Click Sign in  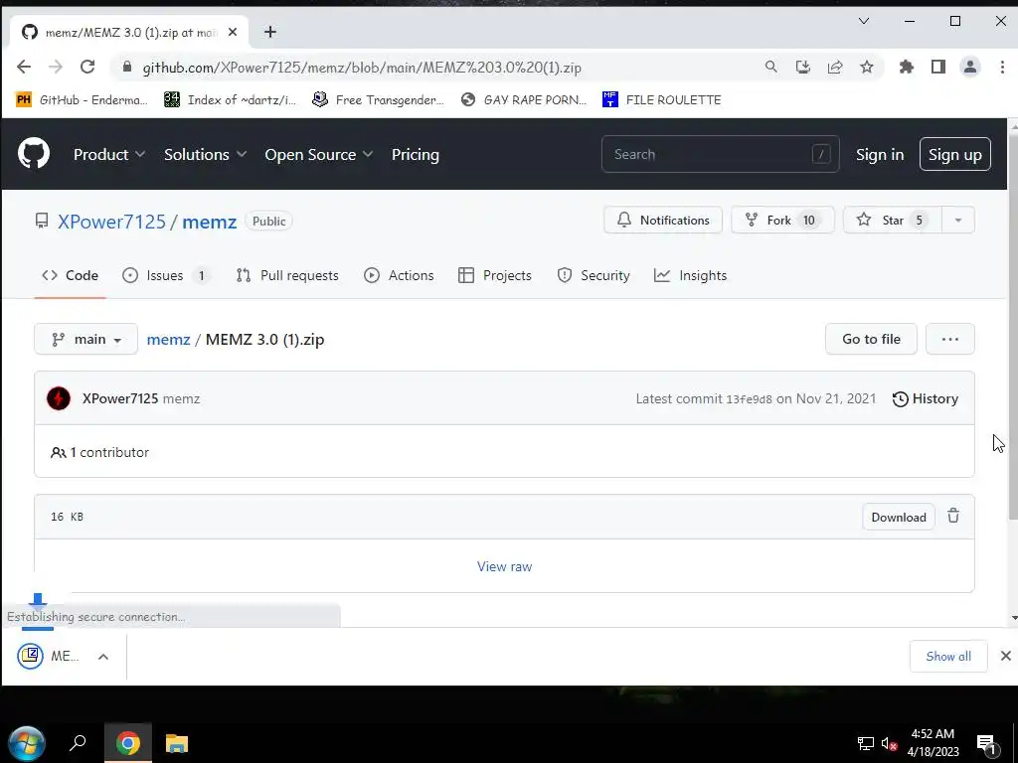880,154
